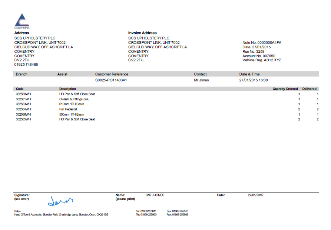
Task: Click 'Tel: 01869 253011'
Action: (x=146, y=211)
